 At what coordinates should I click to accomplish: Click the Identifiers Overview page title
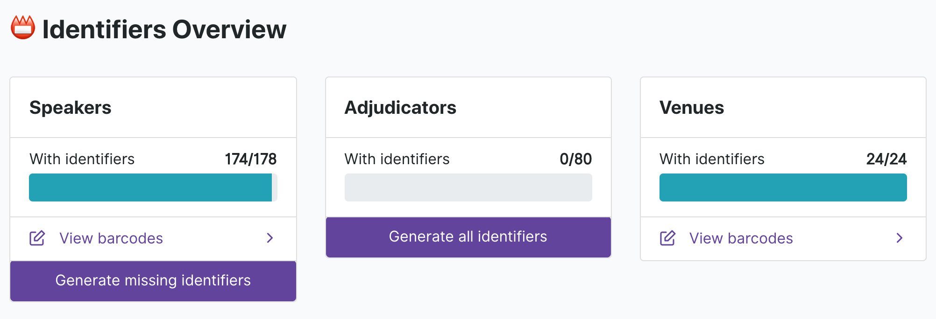click(x=164, y=29)
